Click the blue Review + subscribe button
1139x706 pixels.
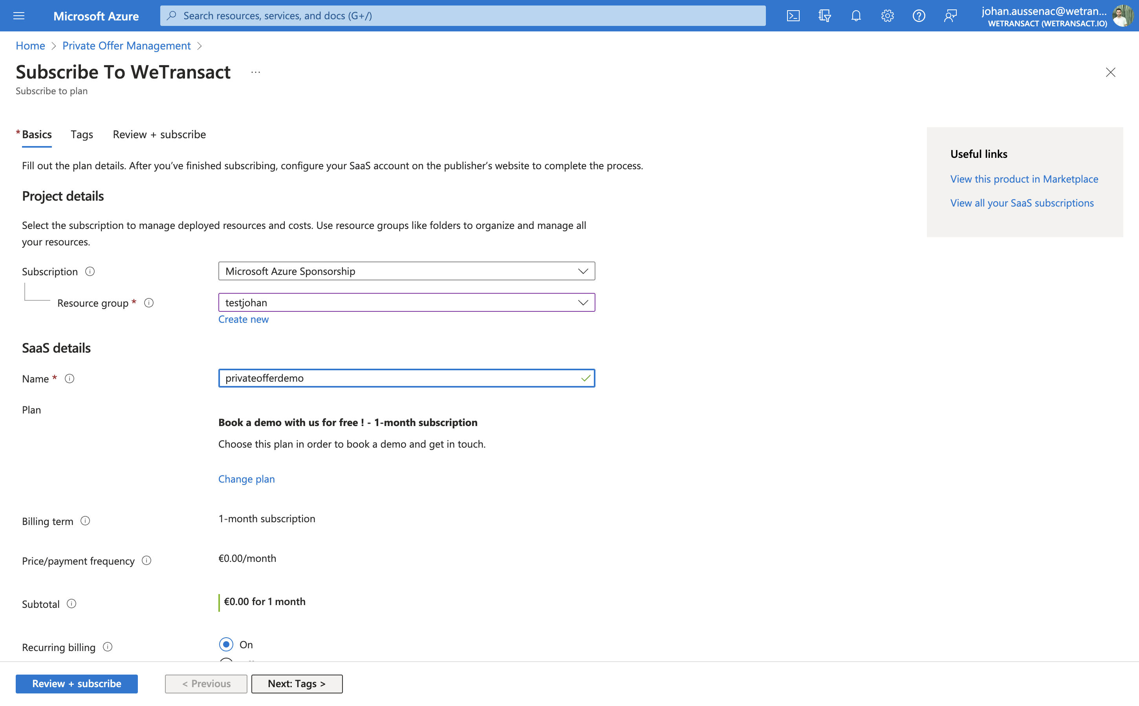point(77,684)
